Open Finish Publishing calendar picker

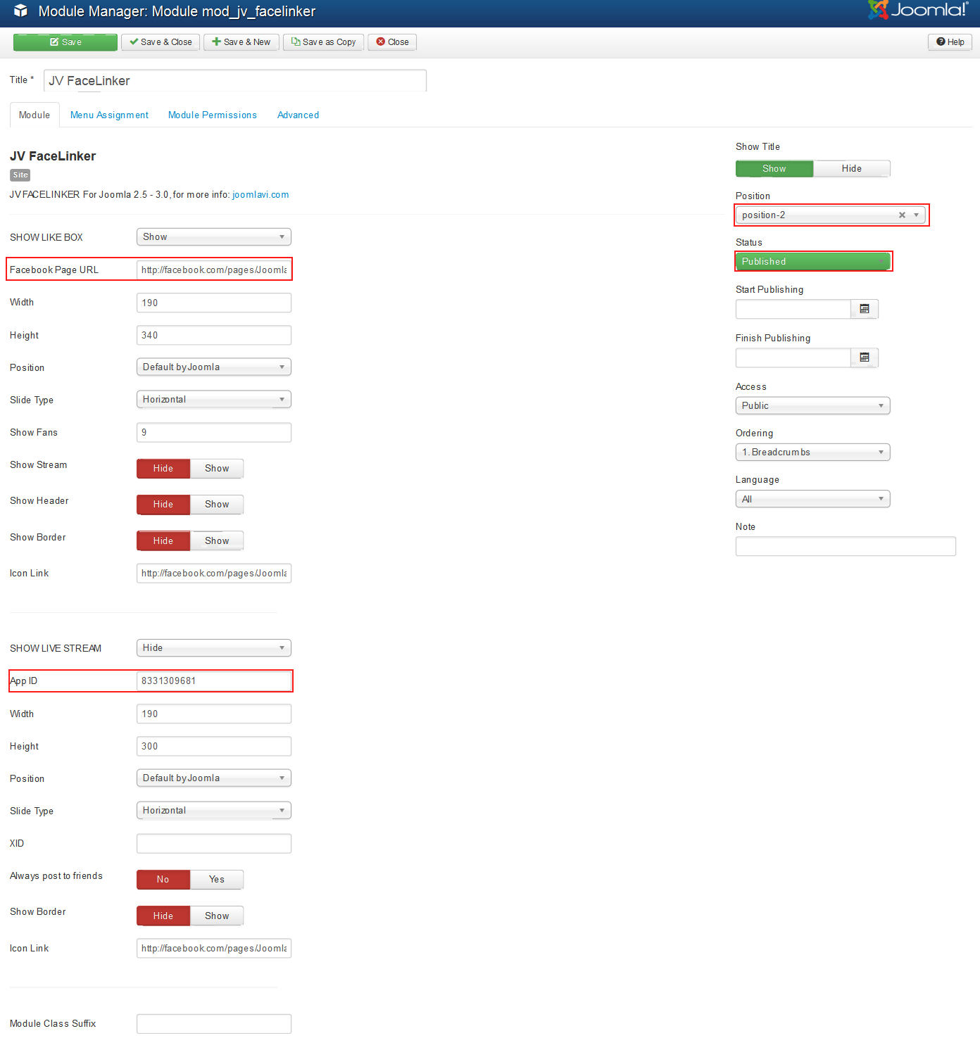865,358
